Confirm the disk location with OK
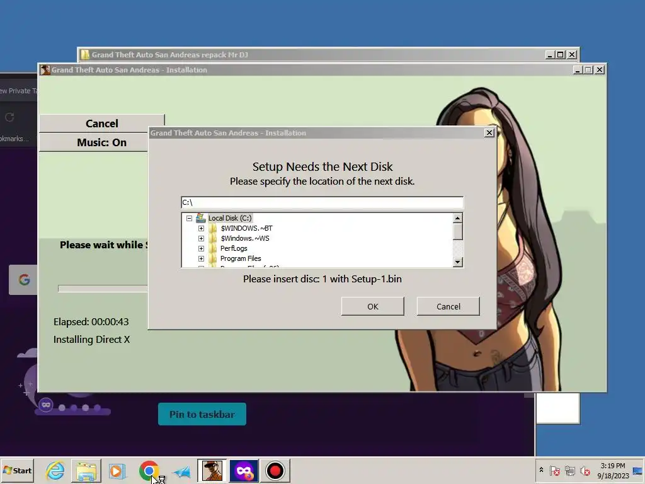 (x=372, y=306)
